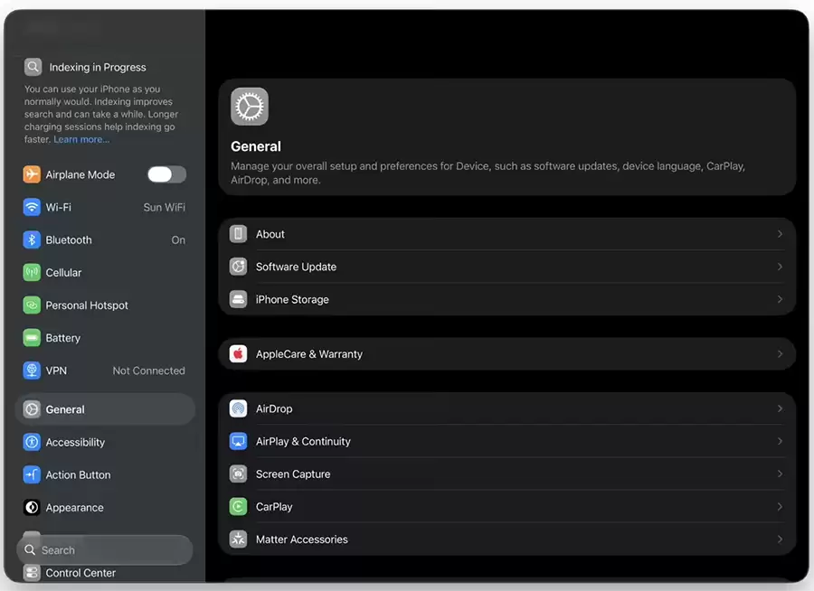Click the Action Button icon

pyautogui.click(x=32, y=474)
